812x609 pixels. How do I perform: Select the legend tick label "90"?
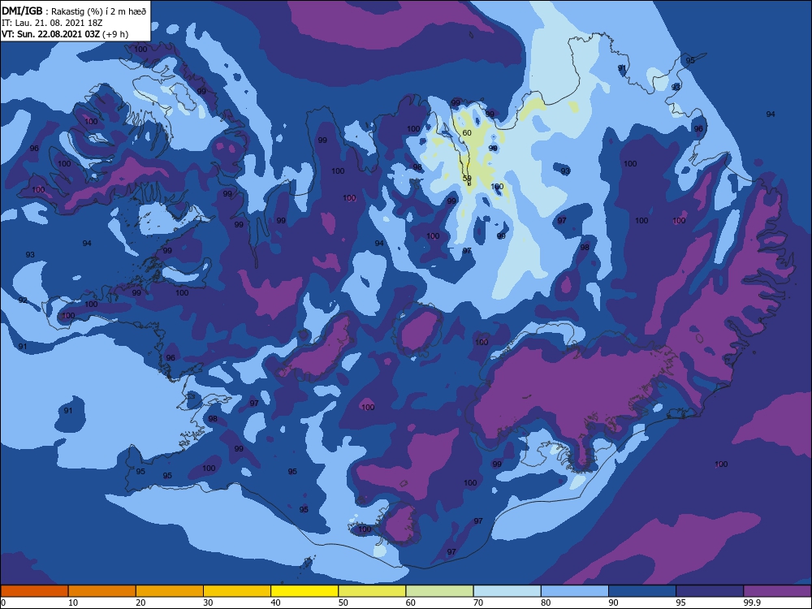pos(614,603)
